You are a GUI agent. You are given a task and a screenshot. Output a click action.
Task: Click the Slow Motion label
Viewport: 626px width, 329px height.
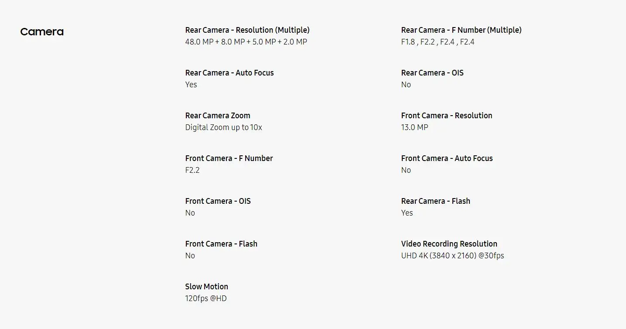(206, 287)
